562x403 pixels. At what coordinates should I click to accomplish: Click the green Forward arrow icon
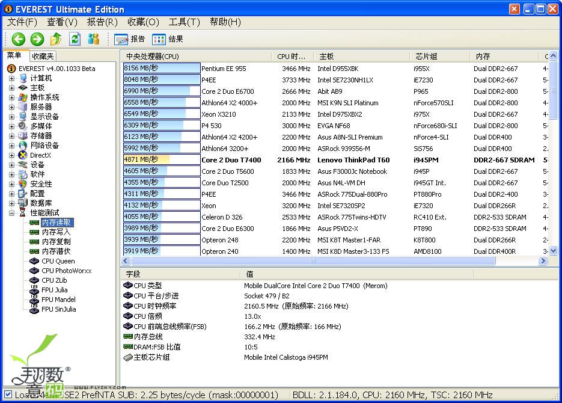[37, 39]
